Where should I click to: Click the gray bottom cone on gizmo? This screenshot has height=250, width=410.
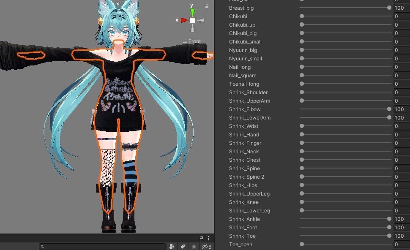(x=192, y=28)
